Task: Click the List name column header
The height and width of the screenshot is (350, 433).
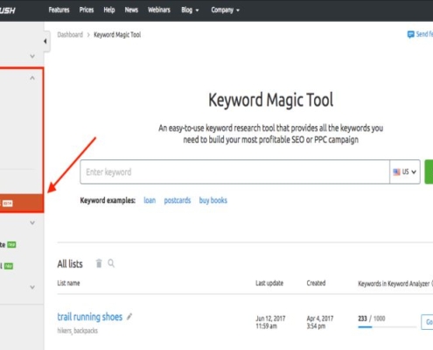Action: (68, 283)
